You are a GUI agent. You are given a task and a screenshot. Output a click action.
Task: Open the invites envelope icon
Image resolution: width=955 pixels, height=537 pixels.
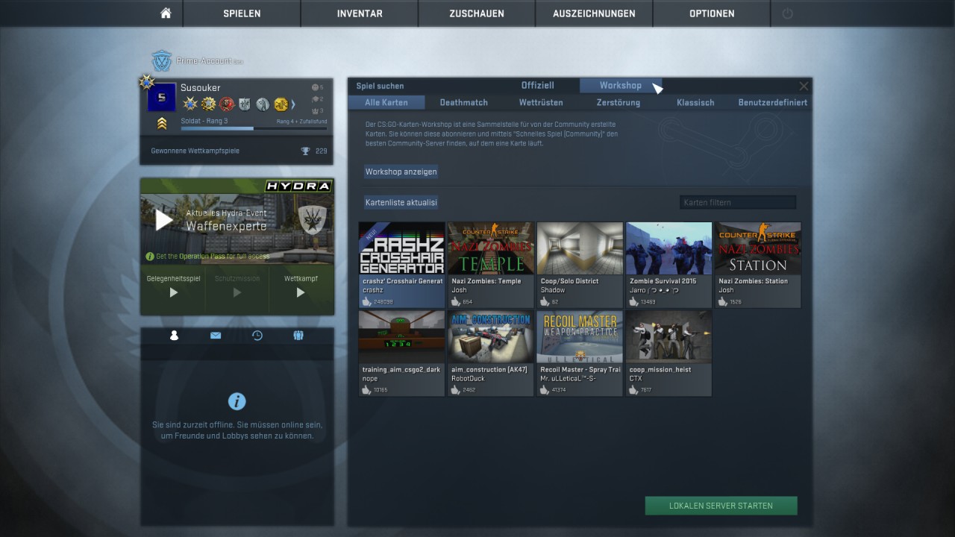click(x=216, y=336)
